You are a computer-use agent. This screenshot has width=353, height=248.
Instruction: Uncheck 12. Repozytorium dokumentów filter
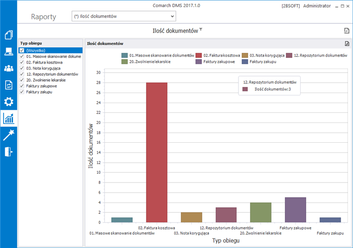tap(22, 74)
